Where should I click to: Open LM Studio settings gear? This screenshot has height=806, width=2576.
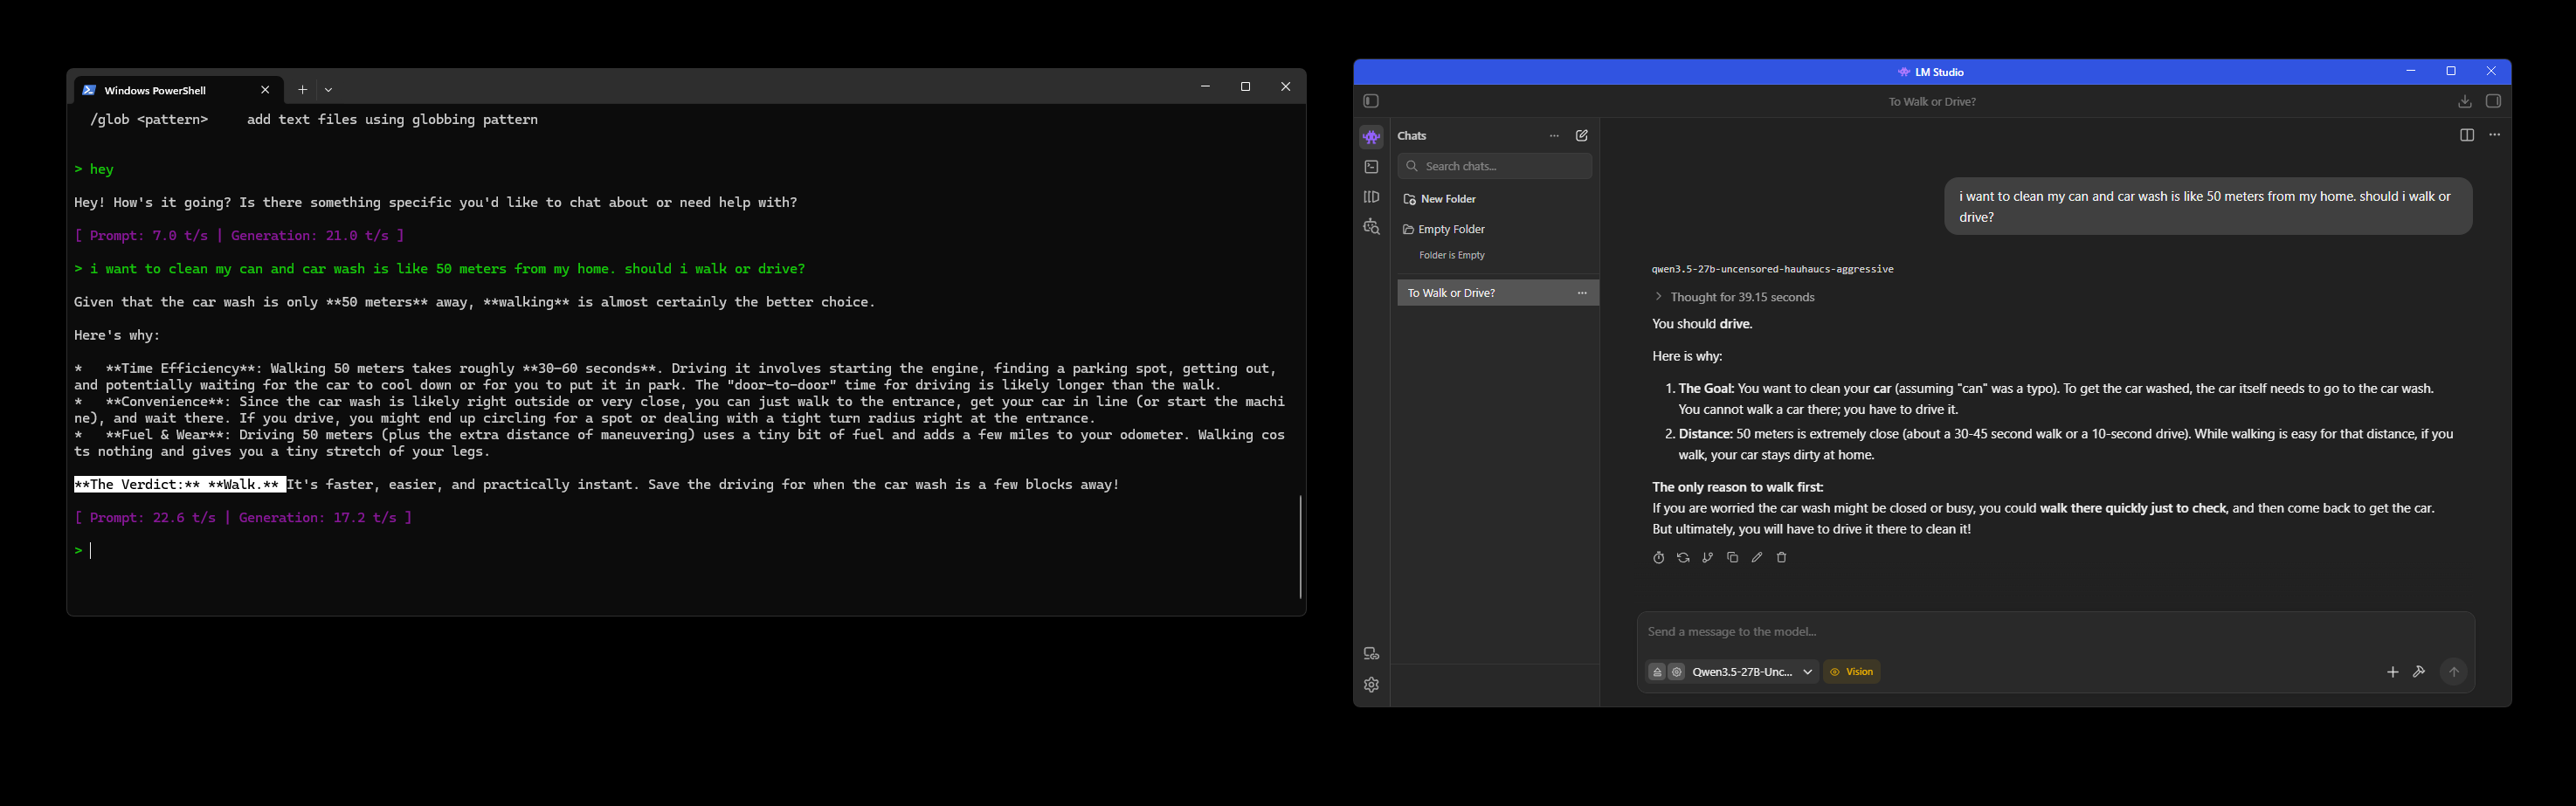(x=1371, y=685)
